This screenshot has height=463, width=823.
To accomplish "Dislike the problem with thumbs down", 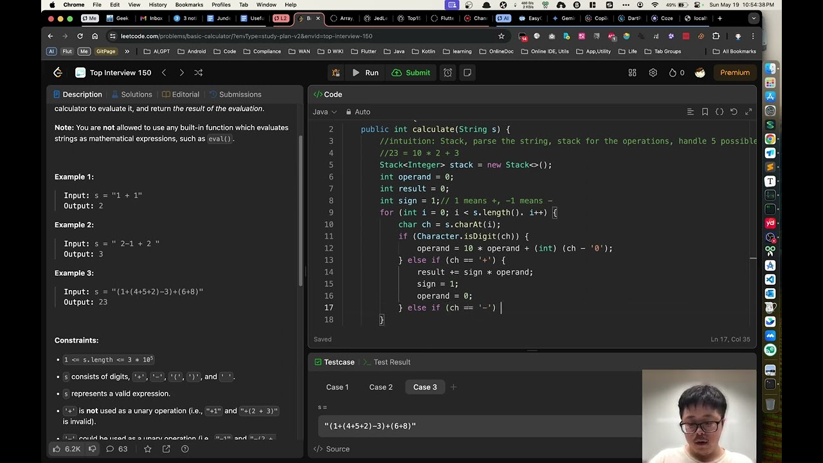I will (x=92, y=449).
